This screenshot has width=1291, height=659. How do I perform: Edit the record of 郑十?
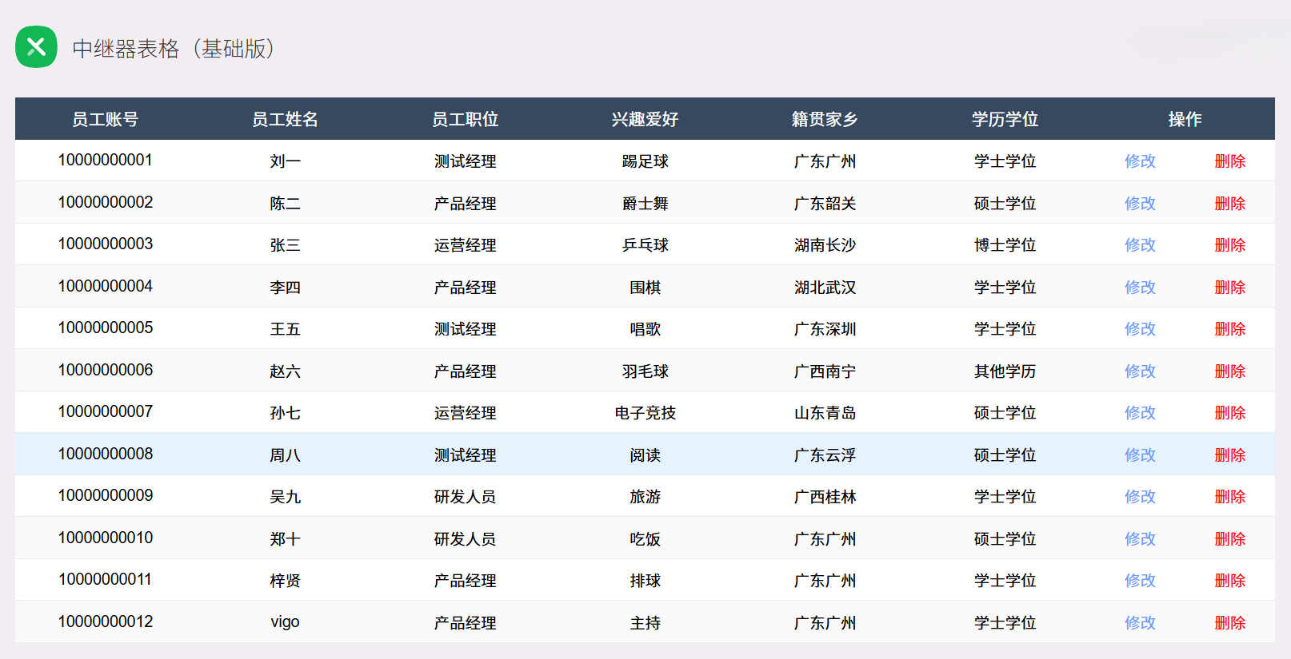tap(1140, 539)
